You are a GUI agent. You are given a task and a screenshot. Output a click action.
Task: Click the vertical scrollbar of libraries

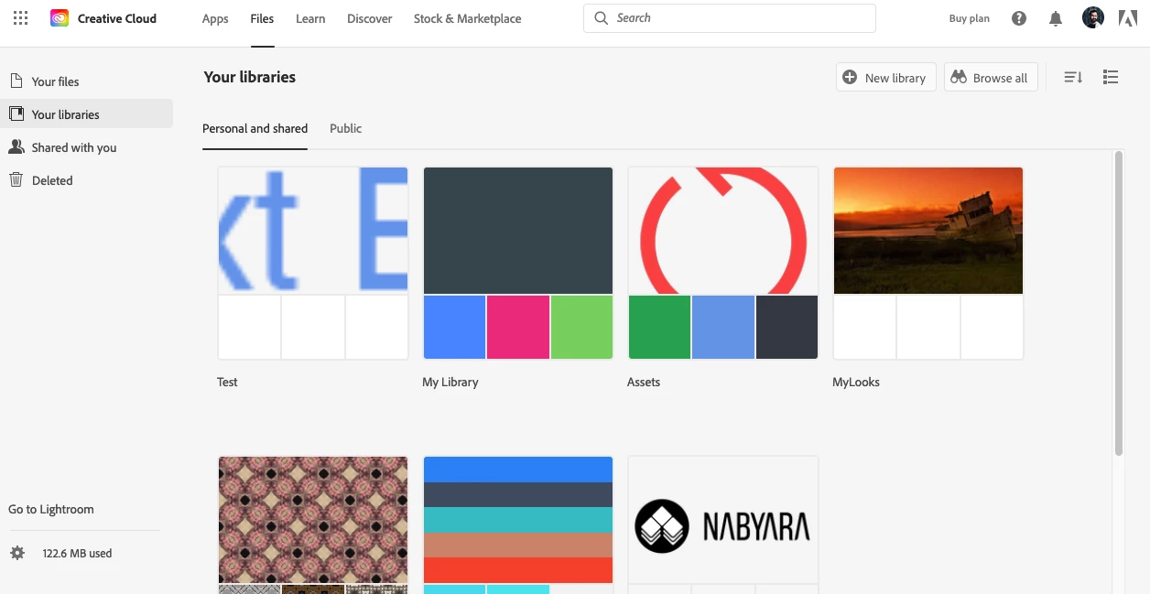point(1119,304)
